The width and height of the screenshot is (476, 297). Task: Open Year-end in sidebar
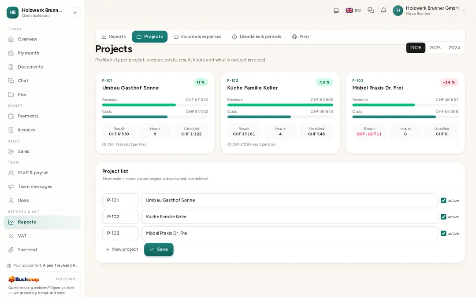[x=42, y=250]
